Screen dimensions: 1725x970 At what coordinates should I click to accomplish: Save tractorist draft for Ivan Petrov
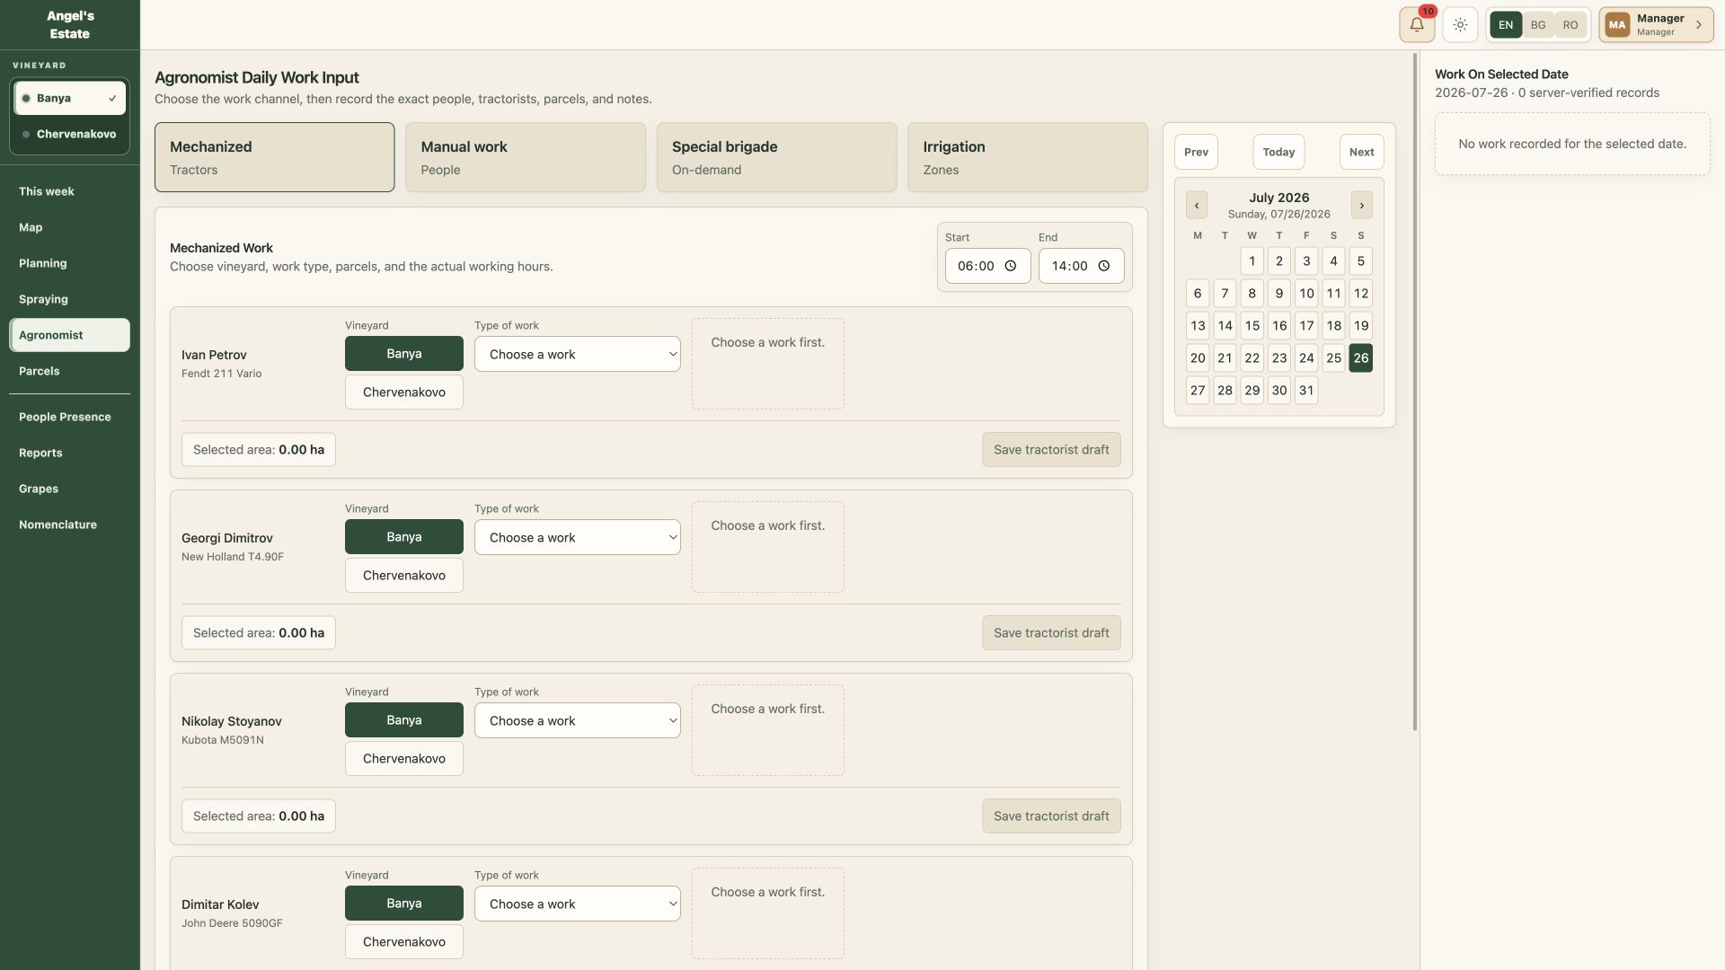tap(1051, 450)
